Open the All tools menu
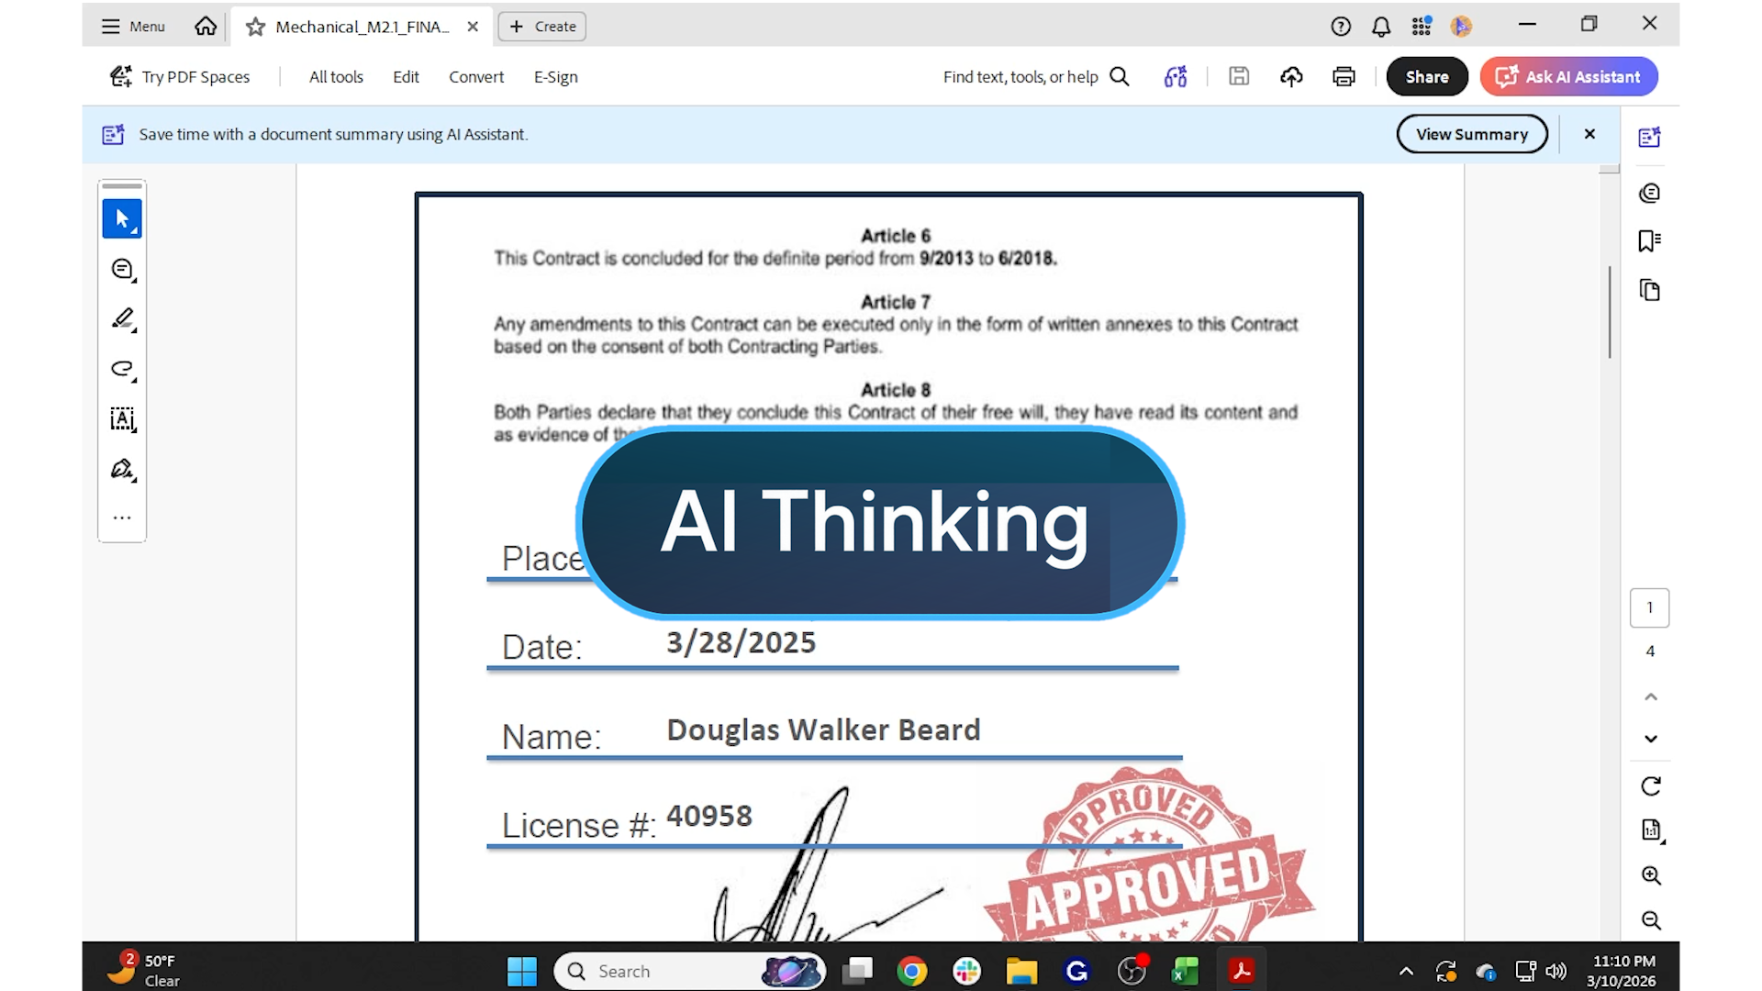The width and height of the screenshot is (1762, 991). 336,77
